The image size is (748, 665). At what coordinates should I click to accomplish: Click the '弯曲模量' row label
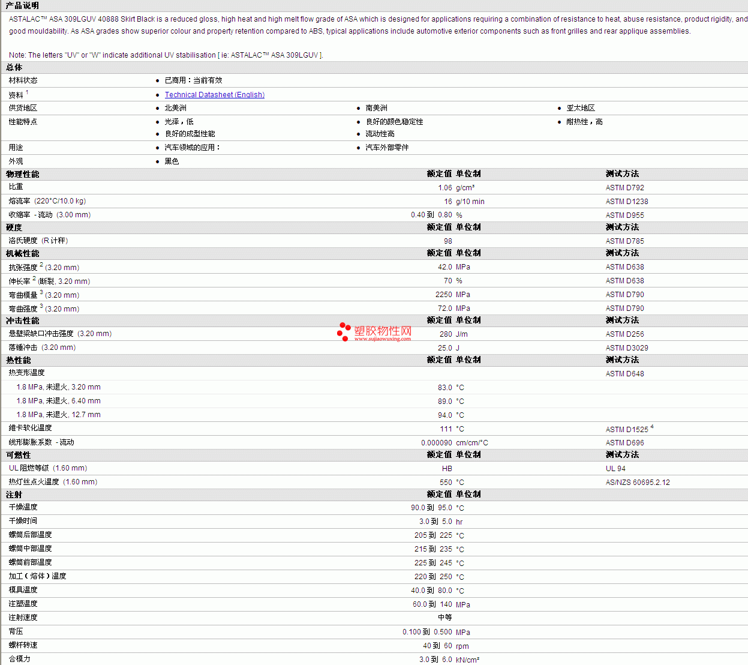coord(23,295)
